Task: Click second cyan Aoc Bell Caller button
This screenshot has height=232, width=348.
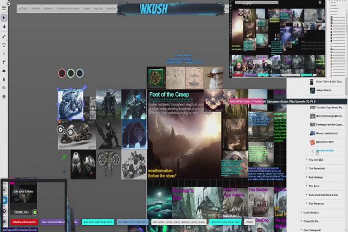Action: pos(225,222)
